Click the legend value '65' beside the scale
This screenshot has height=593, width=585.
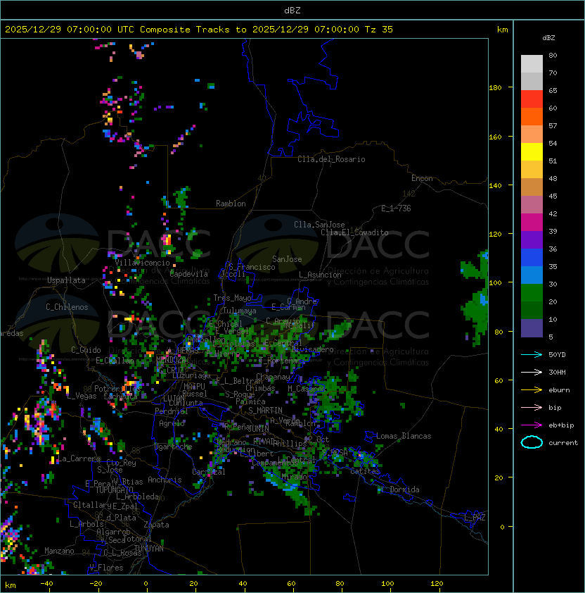click(553, 90)
